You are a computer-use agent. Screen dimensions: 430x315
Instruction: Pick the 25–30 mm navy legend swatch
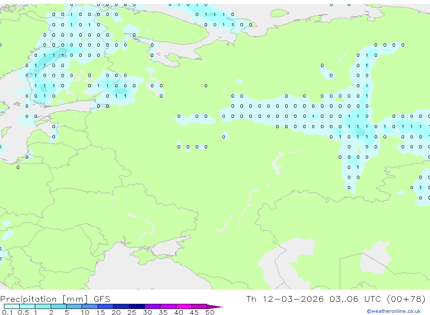coord(137,306)
